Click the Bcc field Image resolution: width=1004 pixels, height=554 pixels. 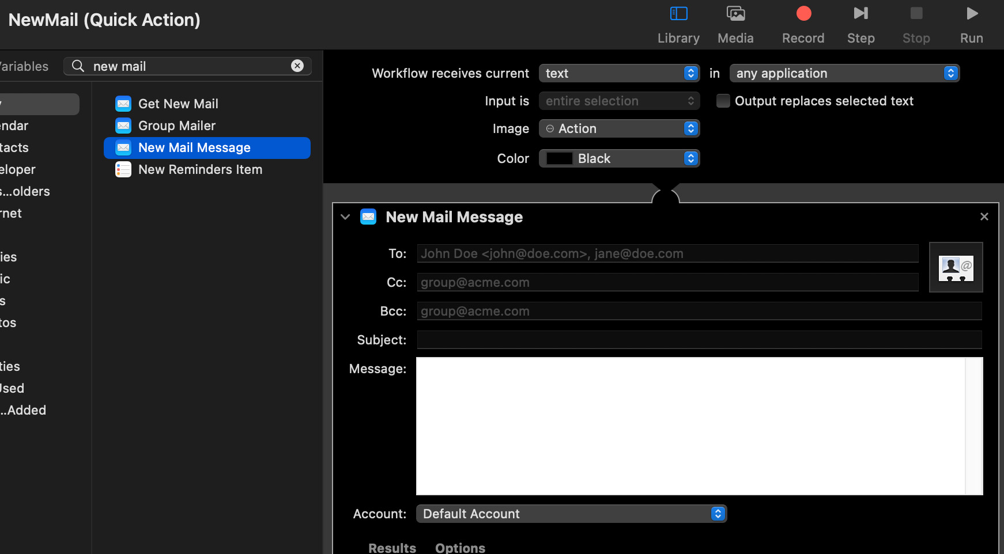[699, 311]
